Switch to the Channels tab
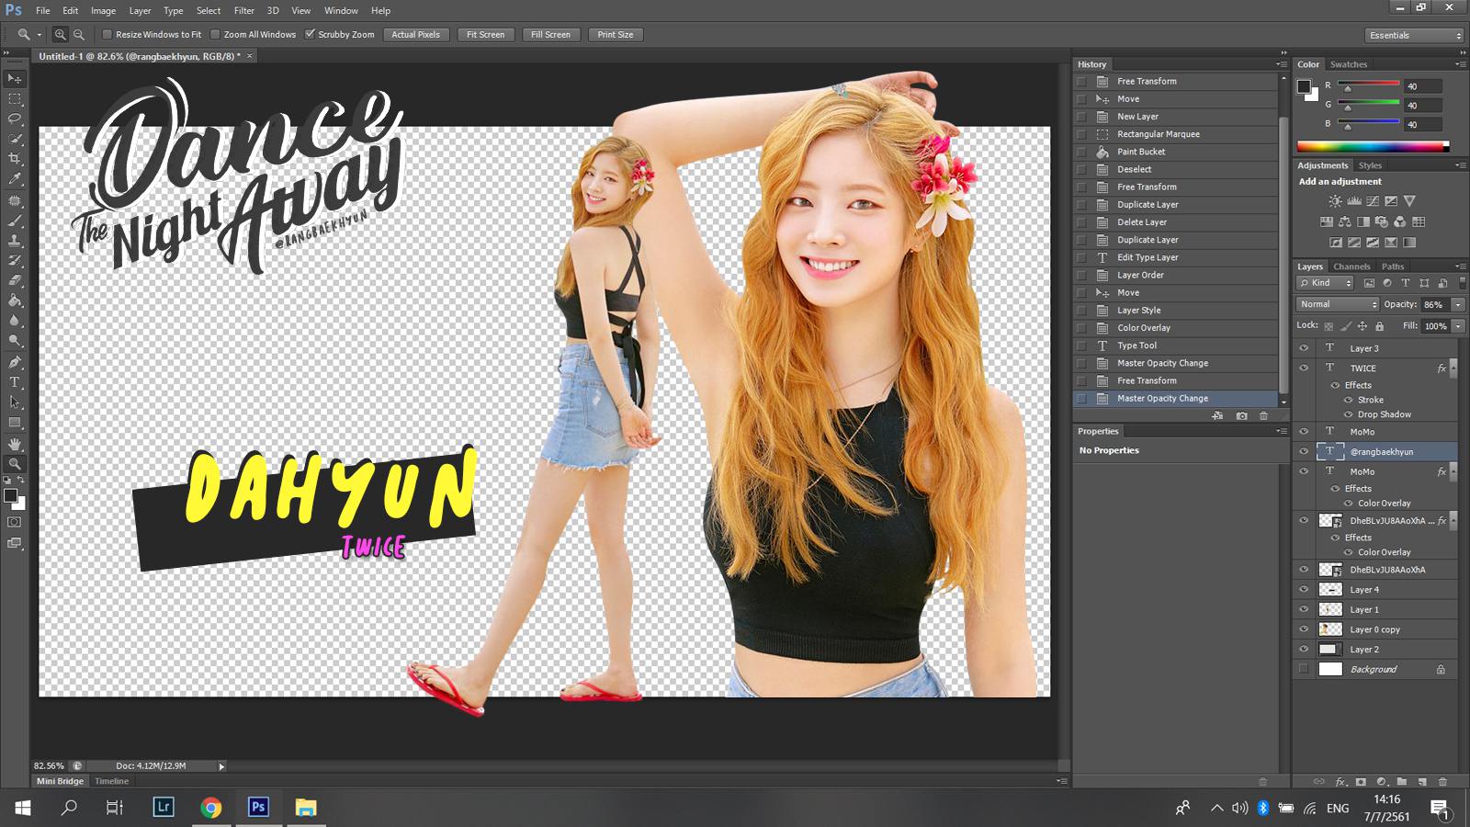This screenshot has height=827, width=1470. pyautogui.click(x=1351, y=266)
